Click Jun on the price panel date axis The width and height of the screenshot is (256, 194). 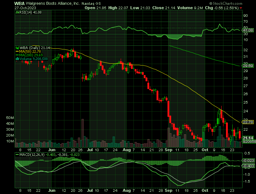(x=52, y=150)
